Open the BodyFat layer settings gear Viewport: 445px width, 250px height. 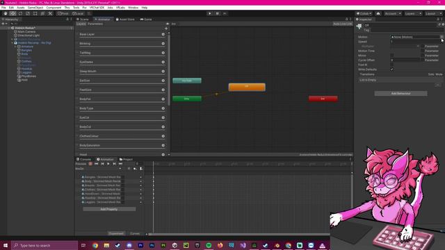tap(163, 99)
